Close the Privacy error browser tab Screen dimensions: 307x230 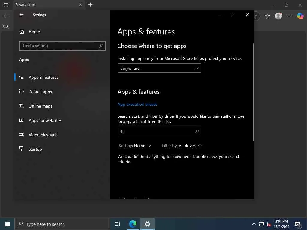pos(80,5)
